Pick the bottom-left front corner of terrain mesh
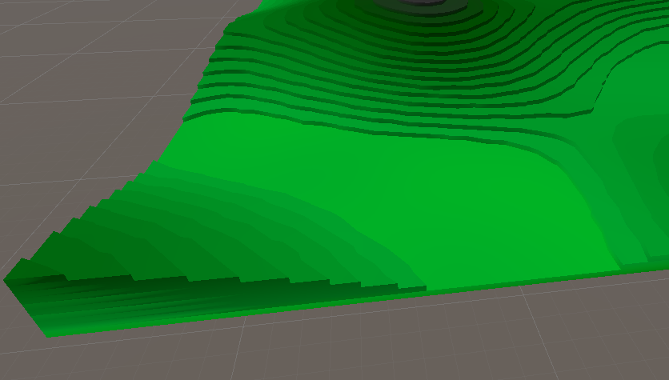 point(50,335)
